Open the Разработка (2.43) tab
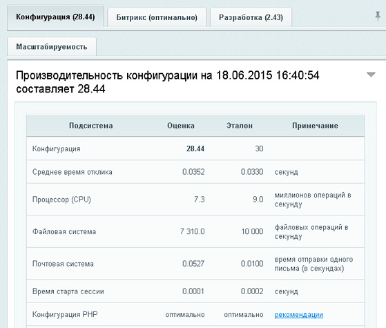The image size is (386, 328). point(251,17)
